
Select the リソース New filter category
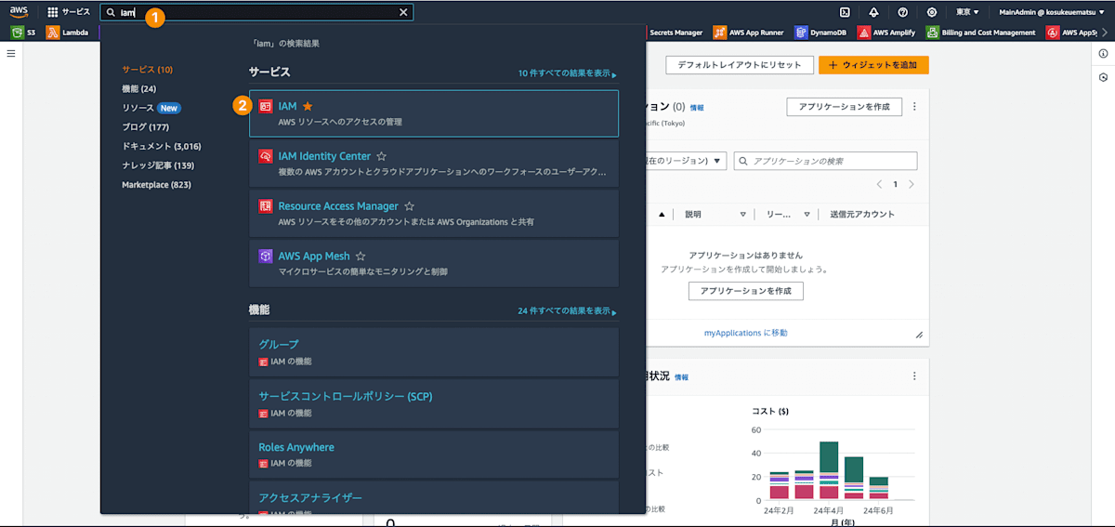tap(151, 108)
